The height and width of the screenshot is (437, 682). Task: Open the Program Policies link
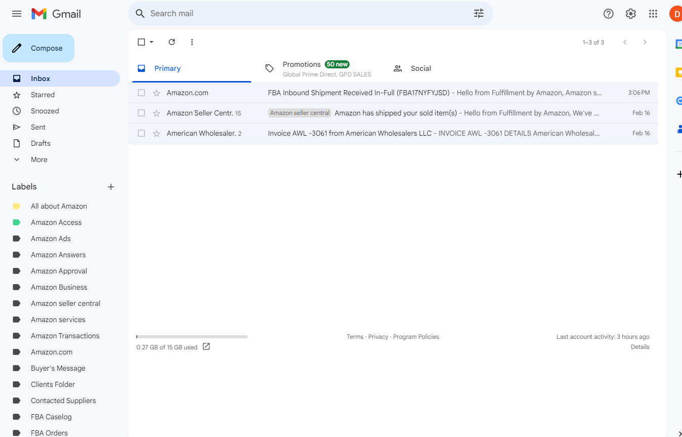(416, 337)
